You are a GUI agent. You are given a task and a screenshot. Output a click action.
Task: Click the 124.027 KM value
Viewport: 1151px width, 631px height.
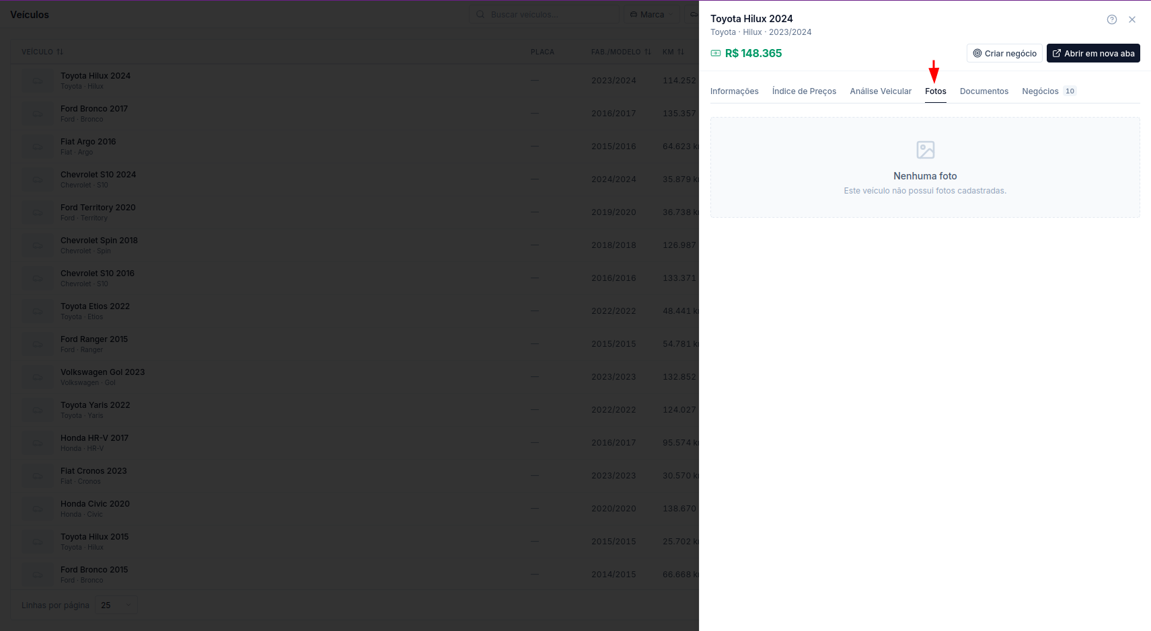(679, 410)
